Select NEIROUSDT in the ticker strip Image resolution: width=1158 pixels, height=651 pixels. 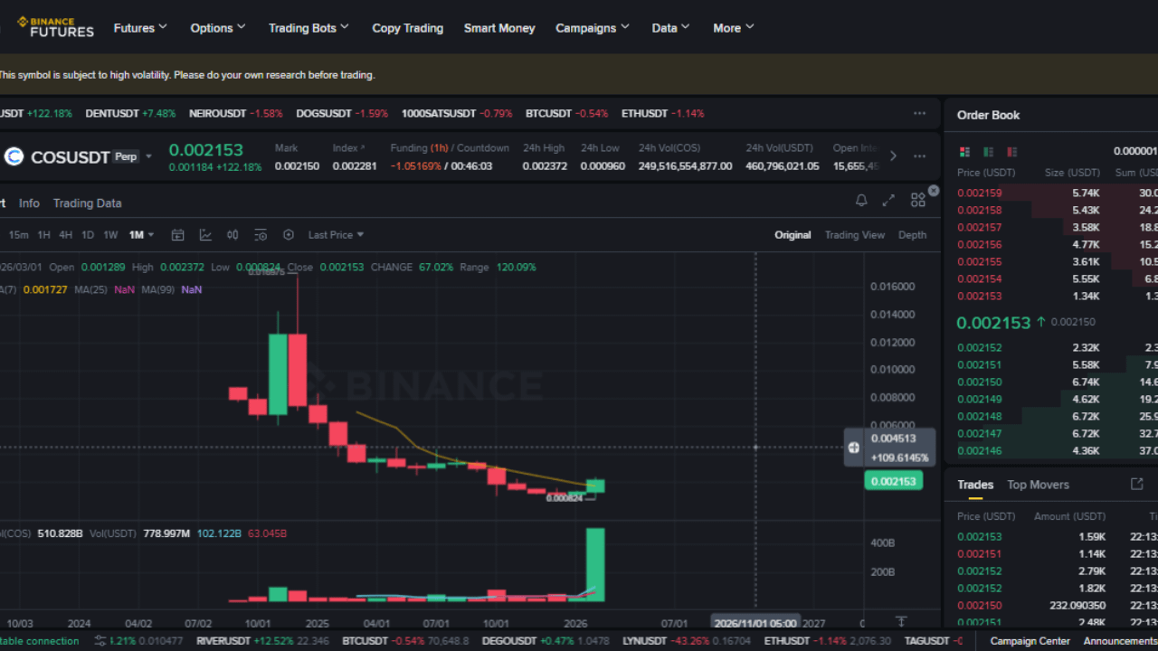coord(236,114)
